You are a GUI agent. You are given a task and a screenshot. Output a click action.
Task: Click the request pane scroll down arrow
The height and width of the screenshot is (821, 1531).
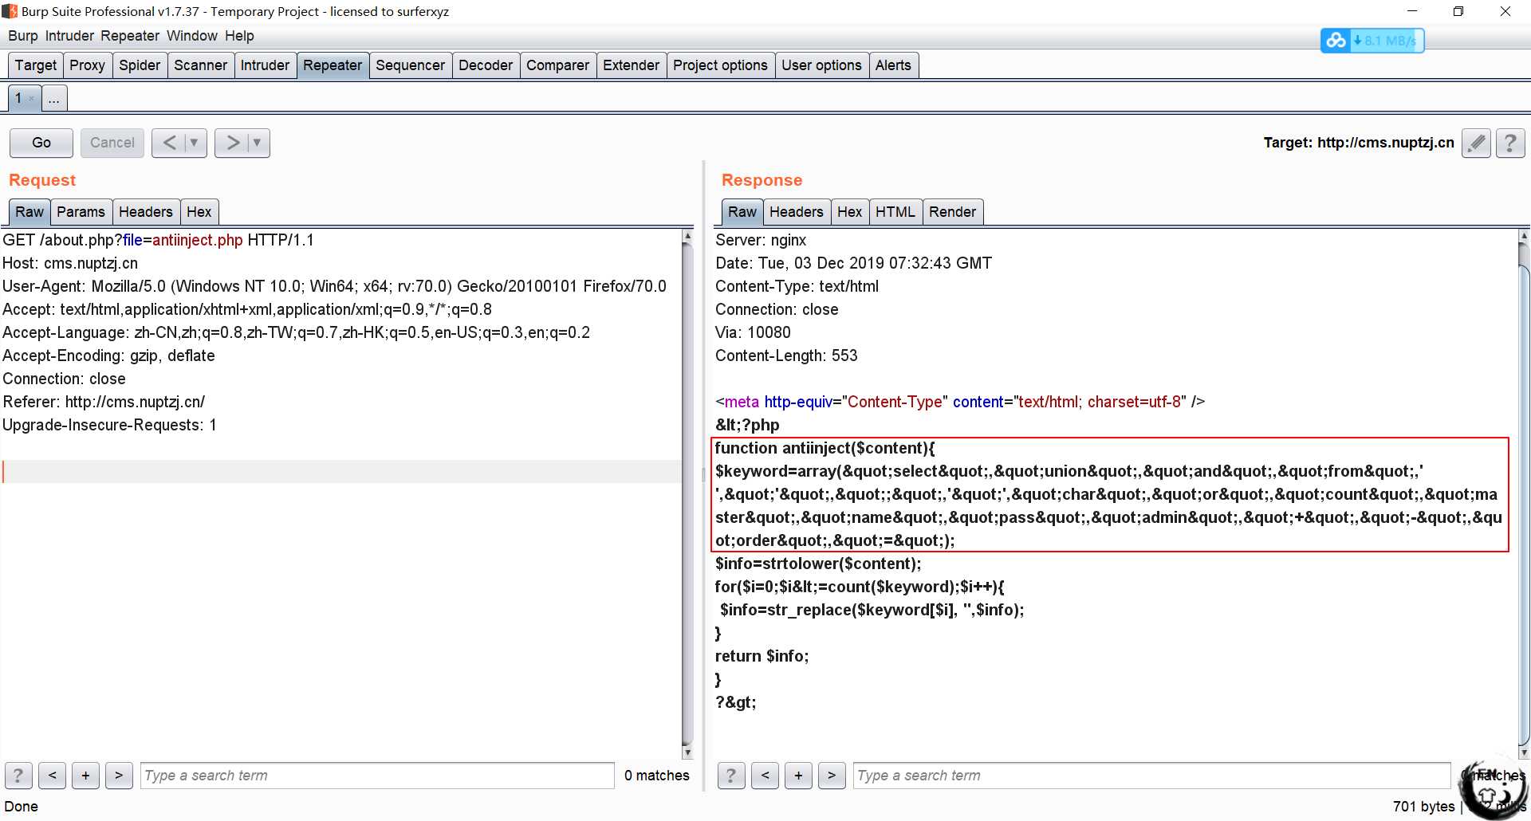click(x=687, y=752)
